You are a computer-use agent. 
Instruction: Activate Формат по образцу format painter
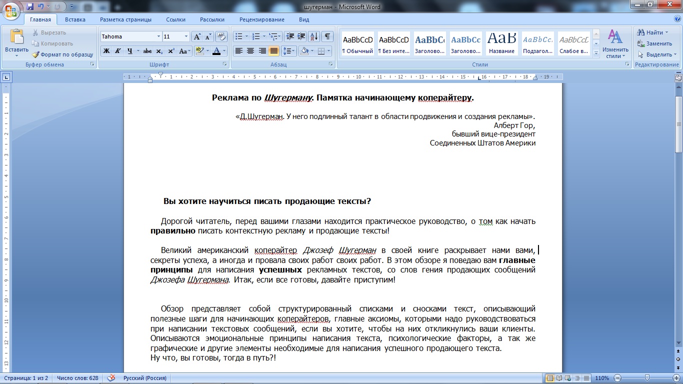[x=62, y=54]
